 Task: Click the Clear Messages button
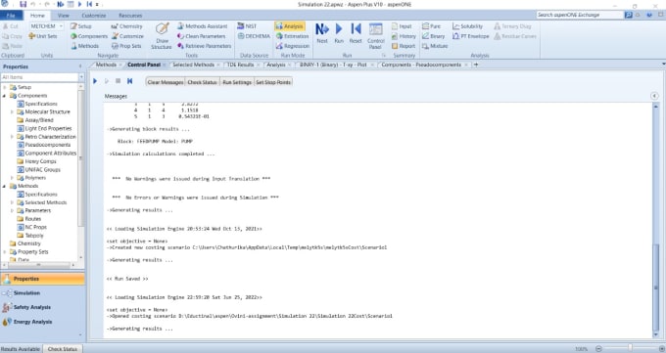pyautogui.click(x=166, y=82)
